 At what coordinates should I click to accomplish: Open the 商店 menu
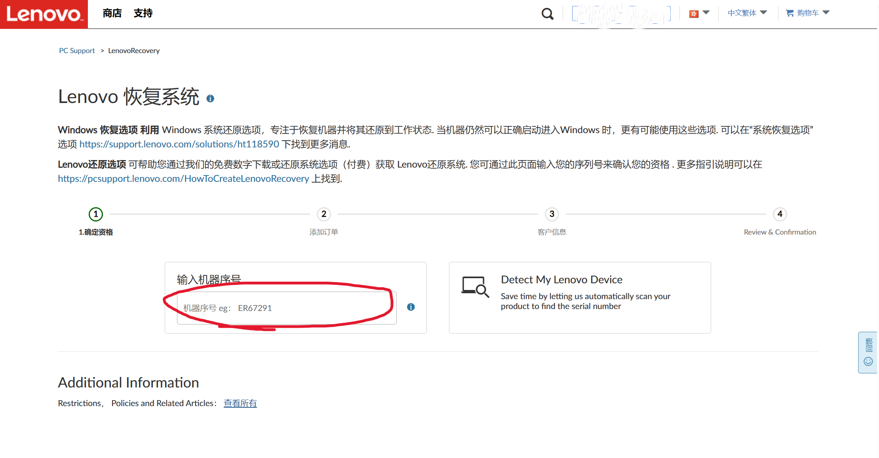[112, 13]
